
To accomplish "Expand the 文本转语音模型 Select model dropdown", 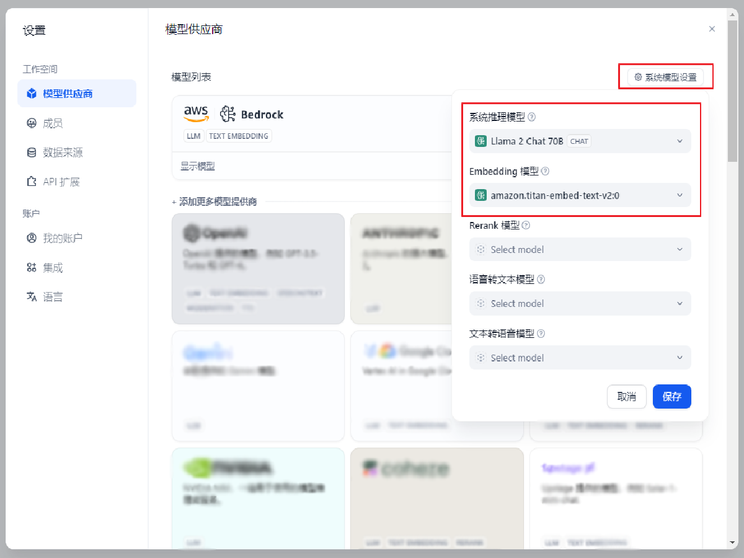I will coord(580,358).
